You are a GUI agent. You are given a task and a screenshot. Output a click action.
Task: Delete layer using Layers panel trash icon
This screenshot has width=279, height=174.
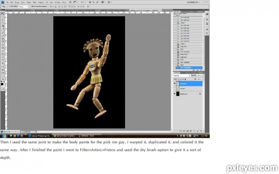[x=201, y=131]
